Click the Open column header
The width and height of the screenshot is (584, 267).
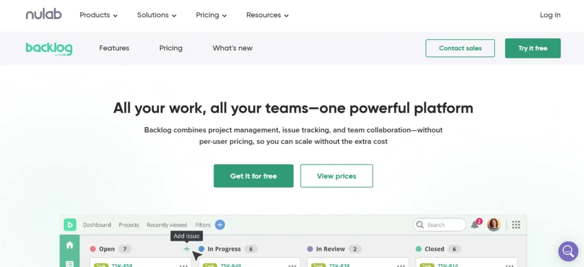click(107, 249)
